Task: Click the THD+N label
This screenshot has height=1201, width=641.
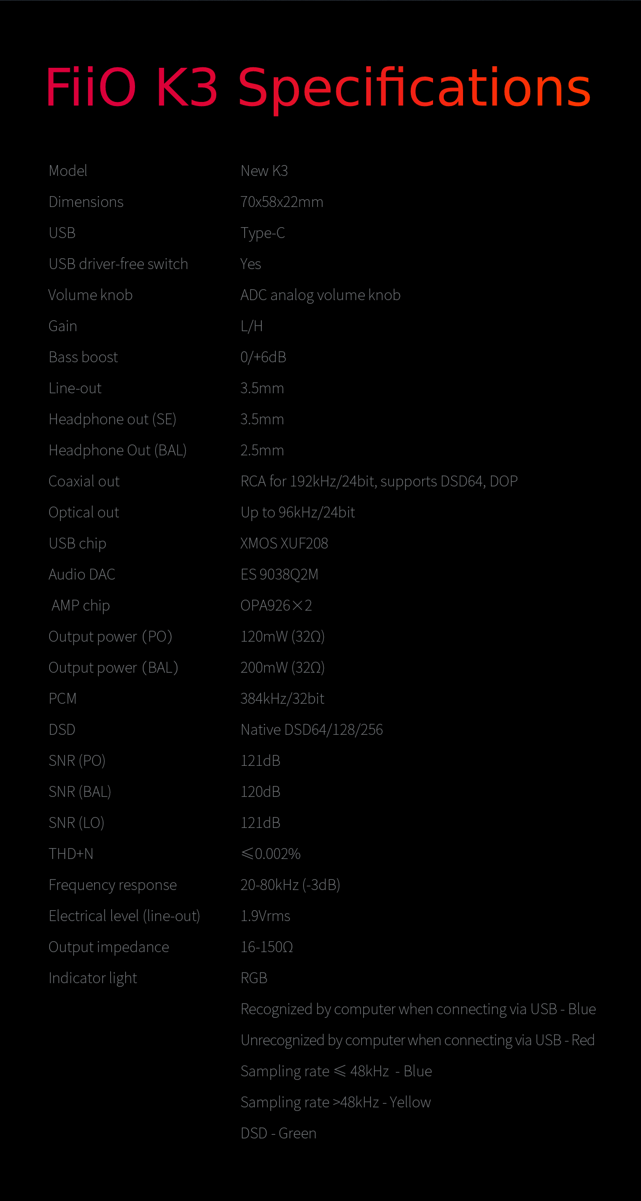Action: coord(71,854)
